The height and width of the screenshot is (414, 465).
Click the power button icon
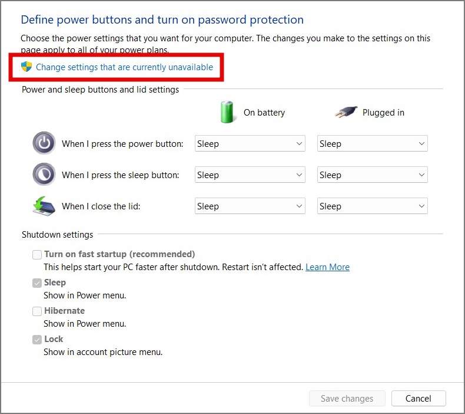coord(43,143)
